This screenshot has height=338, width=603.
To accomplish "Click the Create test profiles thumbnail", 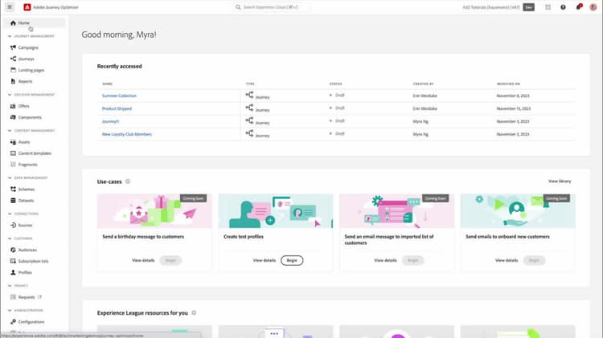I will [x=276, y=211].
